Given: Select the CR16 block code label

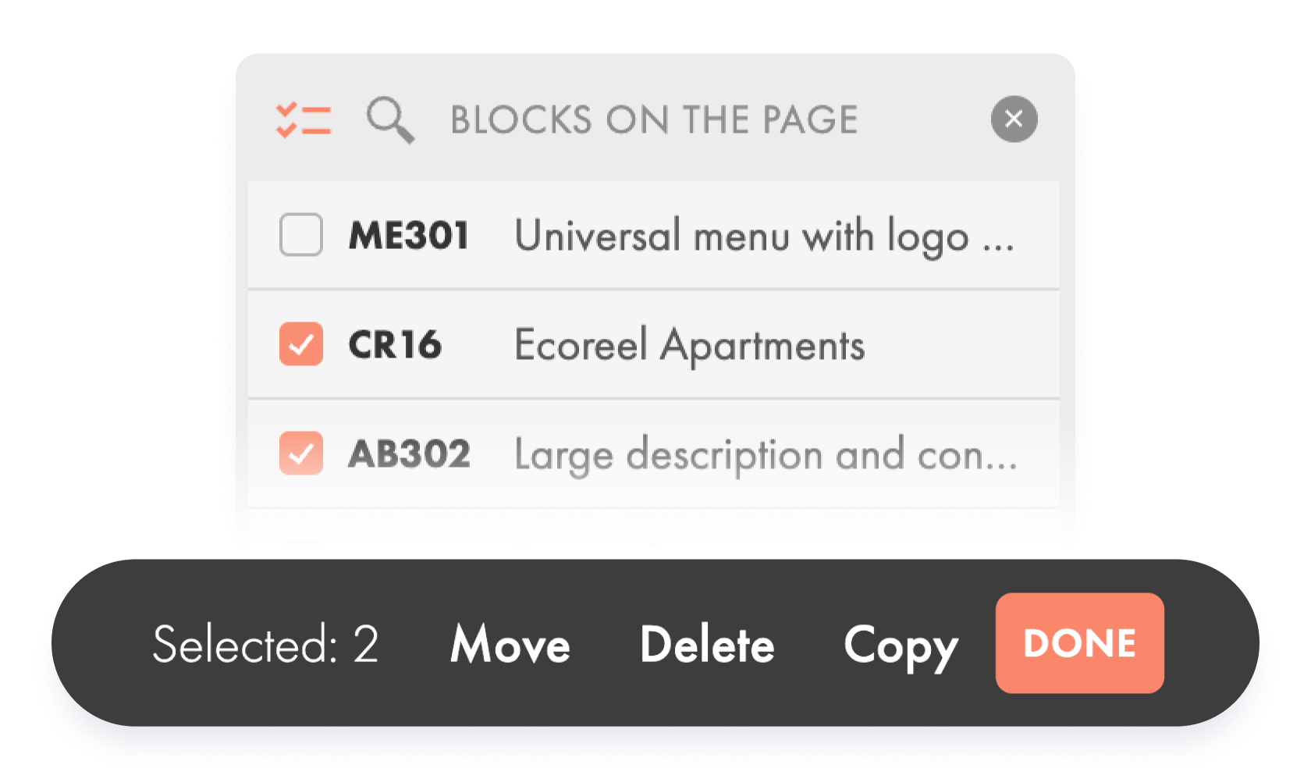Looking at the screenshot, I should click(395, 344).
